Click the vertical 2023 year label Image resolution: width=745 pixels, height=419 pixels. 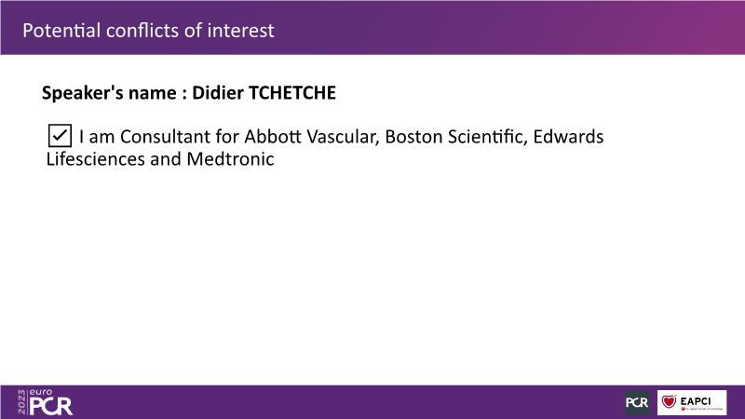(21, 402)
